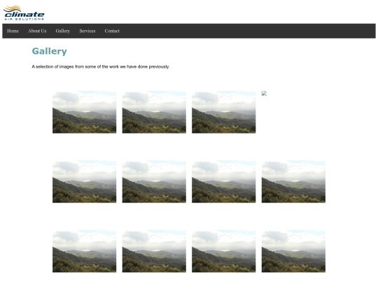This screenshot has width=378, height=283.
Task: Go to the About Us page
Action: pyautogui.click(x=37, y=31)
